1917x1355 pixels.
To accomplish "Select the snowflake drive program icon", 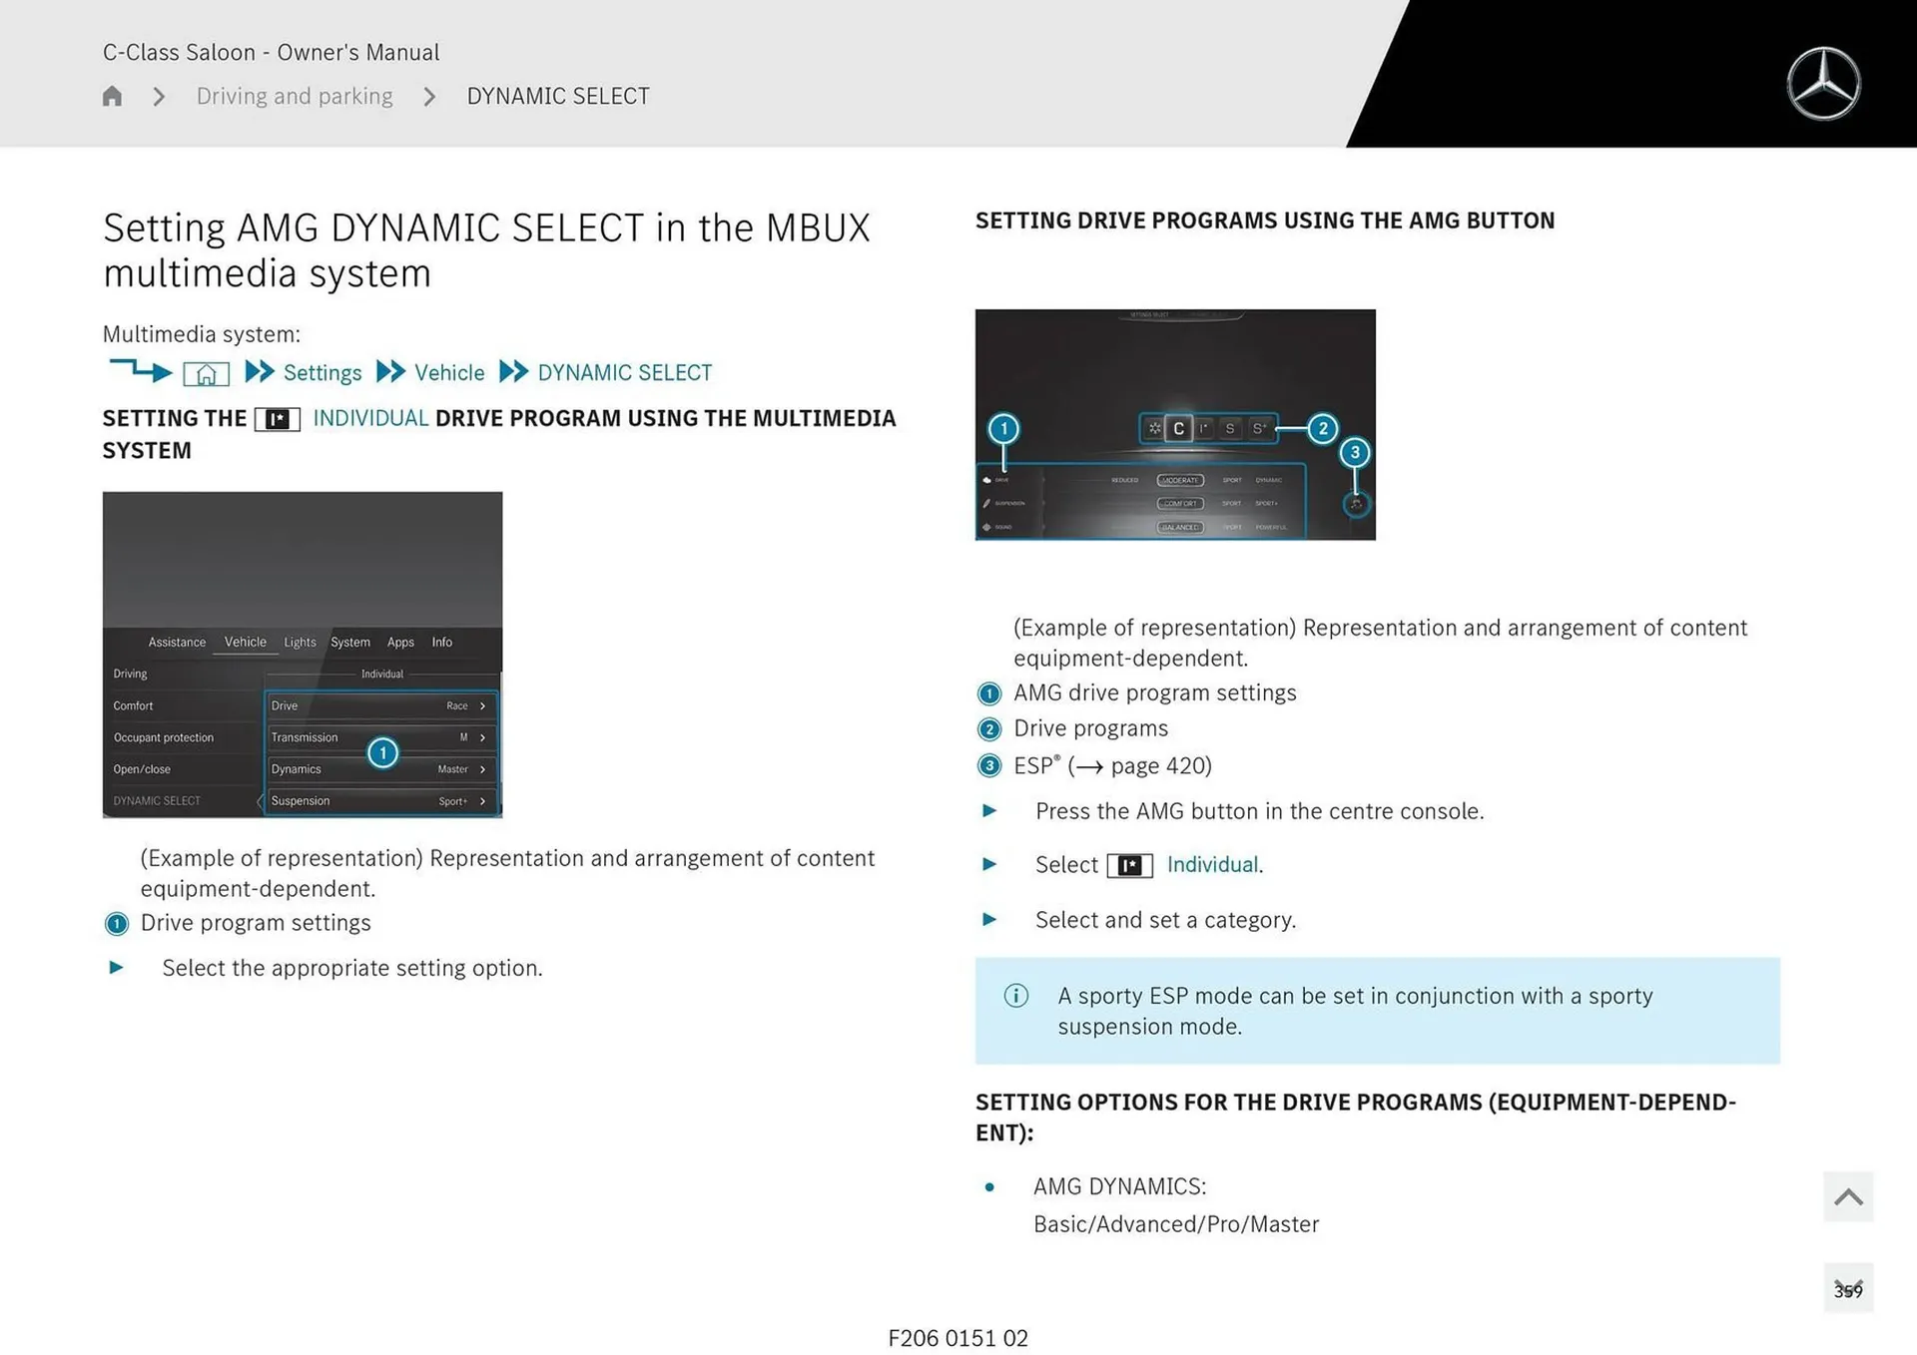I will pyautogui.click(x=1154, y=430).
